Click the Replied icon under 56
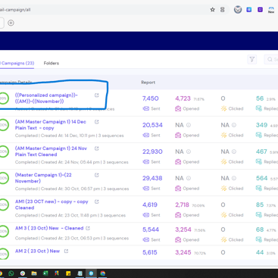This screenshot has width=278, height=278. 259,108
